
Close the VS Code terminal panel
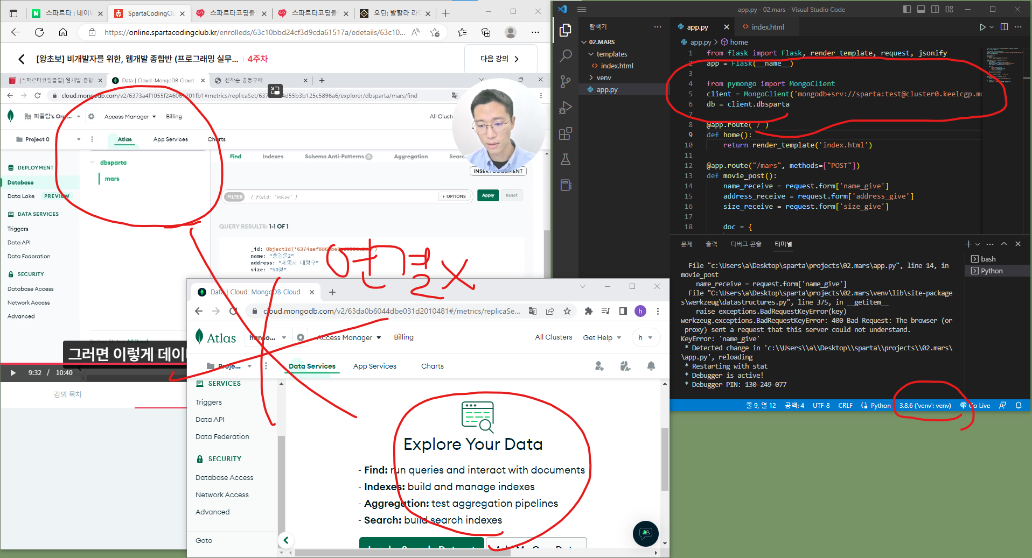(1018, 244)
